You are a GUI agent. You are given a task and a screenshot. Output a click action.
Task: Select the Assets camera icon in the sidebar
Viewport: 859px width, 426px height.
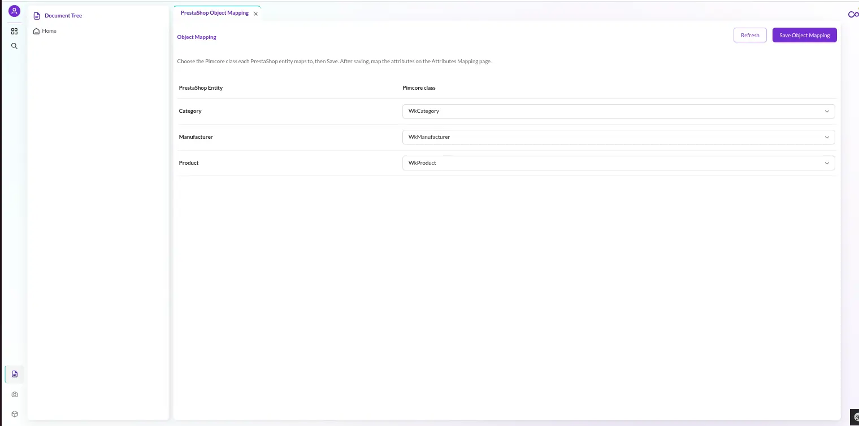[x=15, y=394]
